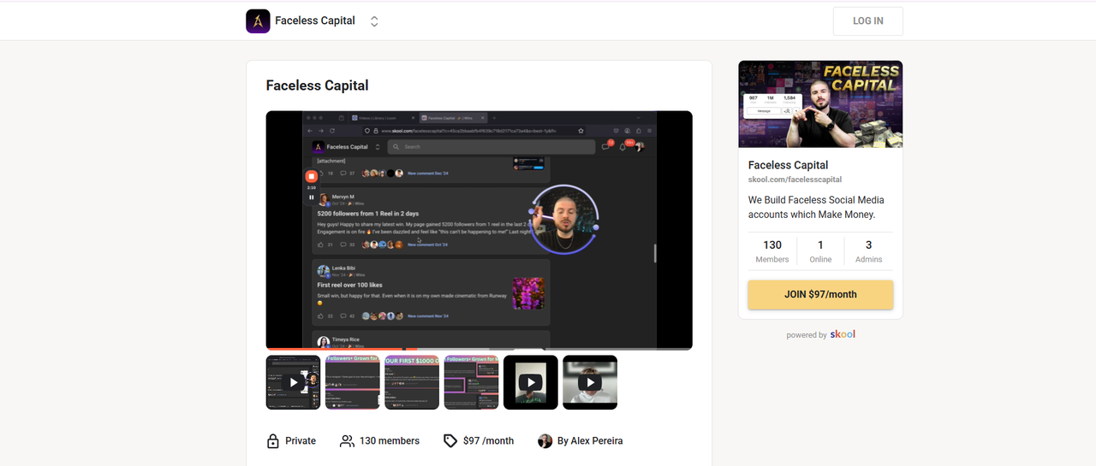The width and height of the screenshot is (1096, 466).
Task: Click the 130 Members stat in sidebar
Action: [772, 251]
